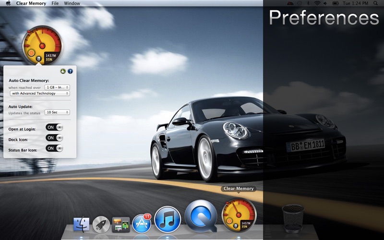Disable the Status Bar Icon switch
Viewport: 384px width, 240px height.
[x=54, y=148]
